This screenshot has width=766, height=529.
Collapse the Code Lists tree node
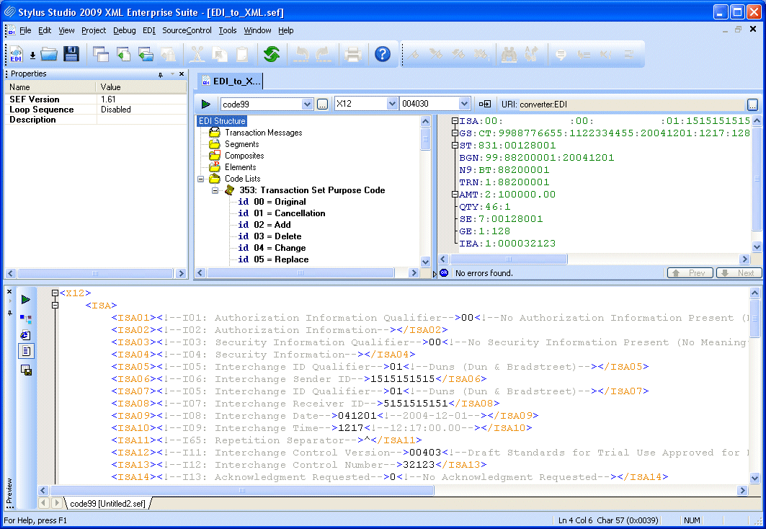(200, 179)
